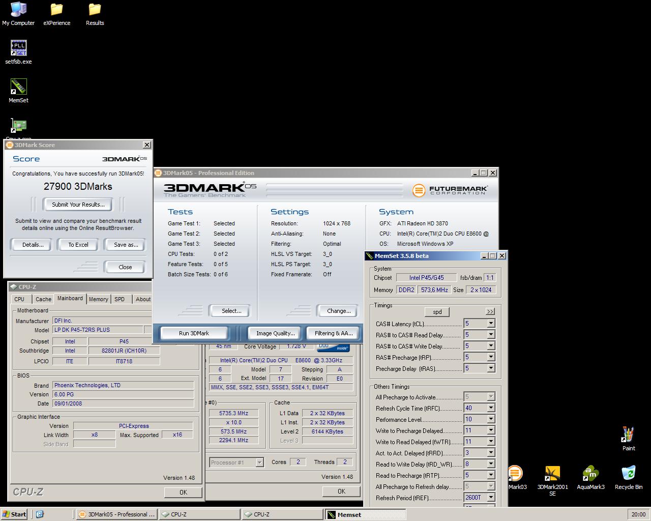Open RAS# to CAS# Write Delay dropdown
The image size is (651, 521).
pos(491,346)
